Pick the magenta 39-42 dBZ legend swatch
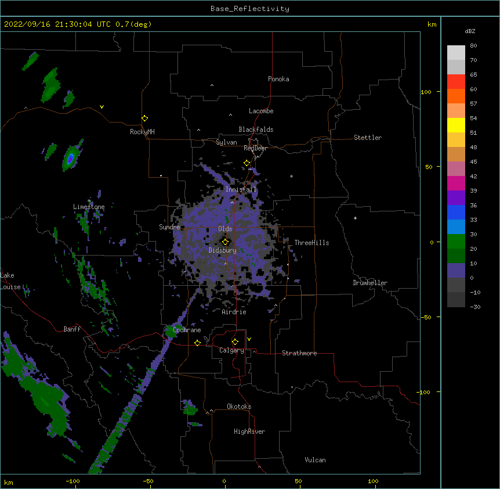Viewport: 500px width, 489px height. tap(456, 183)
